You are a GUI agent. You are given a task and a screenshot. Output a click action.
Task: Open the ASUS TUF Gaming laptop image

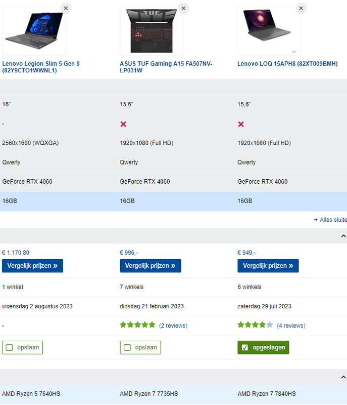152,31
